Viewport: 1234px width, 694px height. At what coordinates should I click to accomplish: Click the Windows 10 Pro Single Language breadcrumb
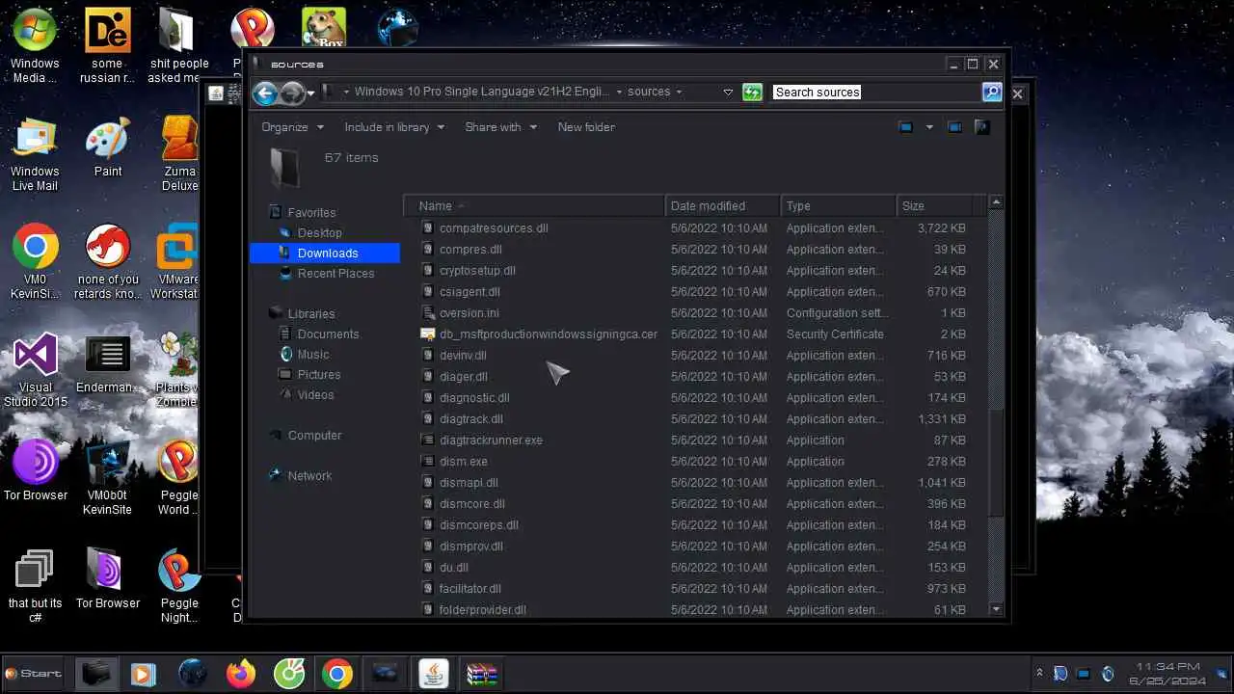click(x=481, y=92)
